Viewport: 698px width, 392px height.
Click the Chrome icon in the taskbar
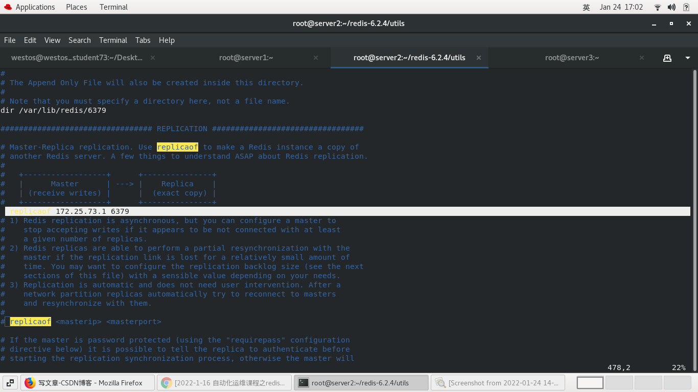166,383
